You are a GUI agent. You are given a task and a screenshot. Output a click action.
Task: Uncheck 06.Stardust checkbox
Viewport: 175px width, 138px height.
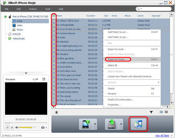tap(54, 42)
